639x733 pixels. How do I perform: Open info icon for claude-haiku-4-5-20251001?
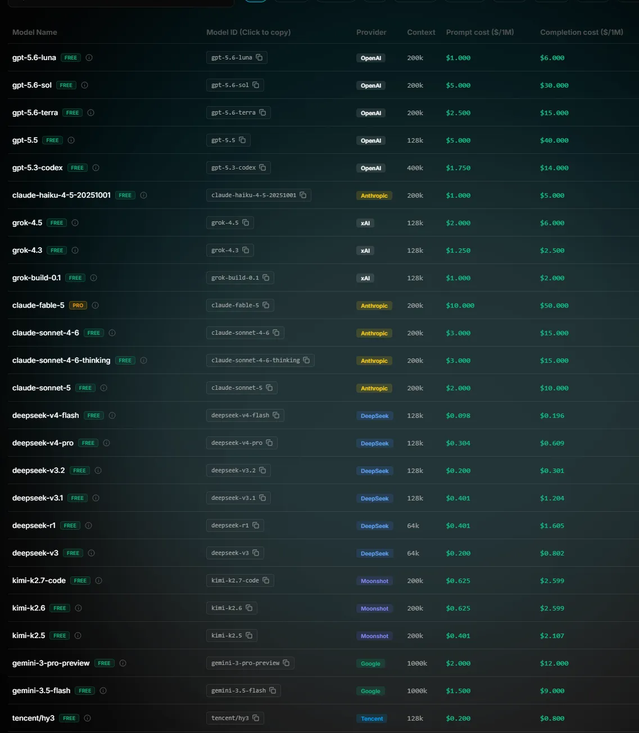click(x=143, y=195)
